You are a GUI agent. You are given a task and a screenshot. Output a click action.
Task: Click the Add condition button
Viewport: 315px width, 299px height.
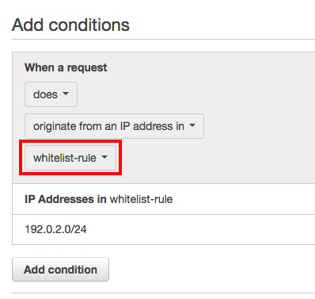[x=60, y=270]
